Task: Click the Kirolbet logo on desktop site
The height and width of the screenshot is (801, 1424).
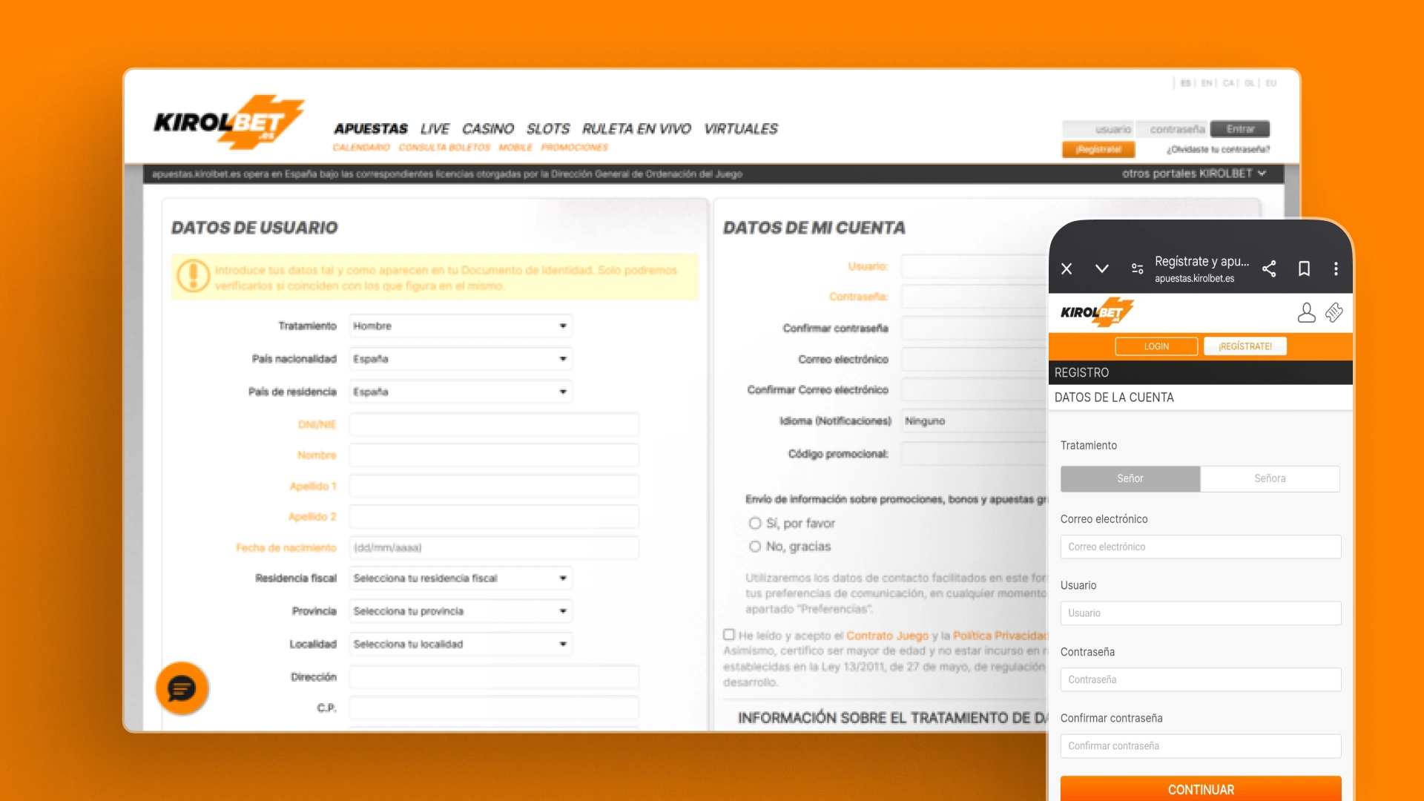Action: (228, 122)
